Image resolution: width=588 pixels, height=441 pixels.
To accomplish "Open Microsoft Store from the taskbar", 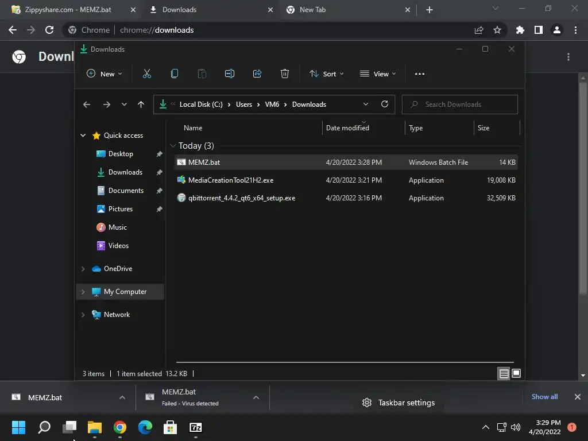I will [170, 427].
